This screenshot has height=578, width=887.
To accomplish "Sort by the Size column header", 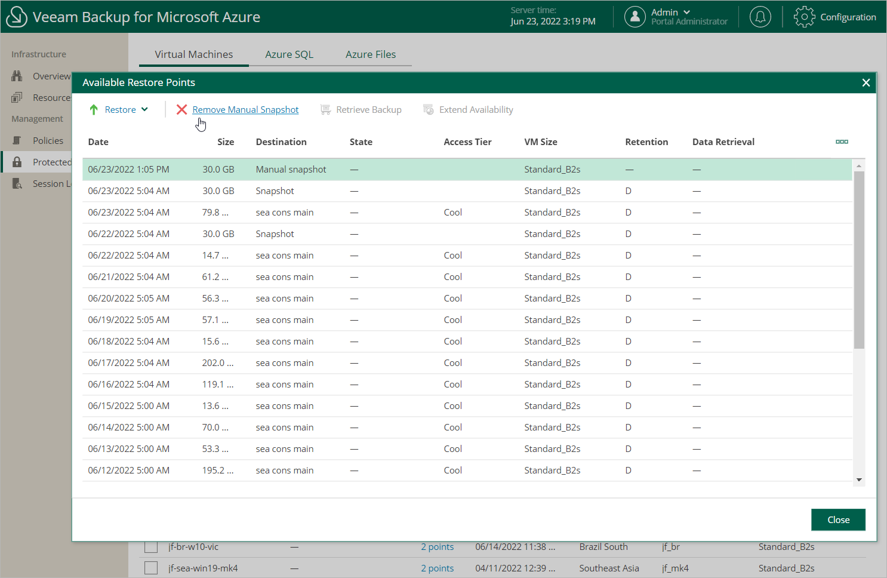I will [x=226, y=142].
